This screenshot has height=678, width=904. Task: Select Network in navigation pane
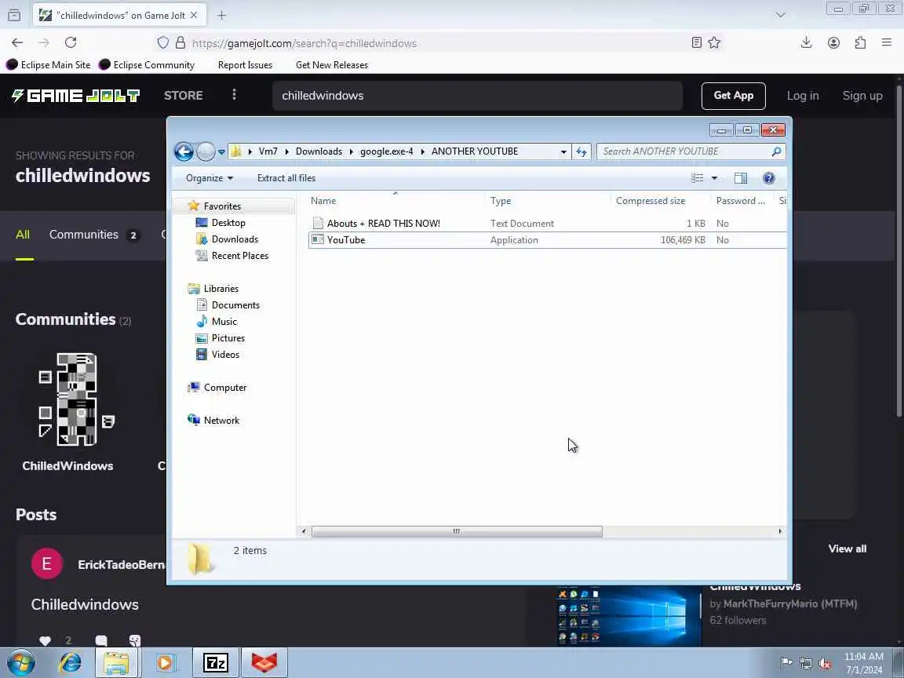[x=221, y=421]
